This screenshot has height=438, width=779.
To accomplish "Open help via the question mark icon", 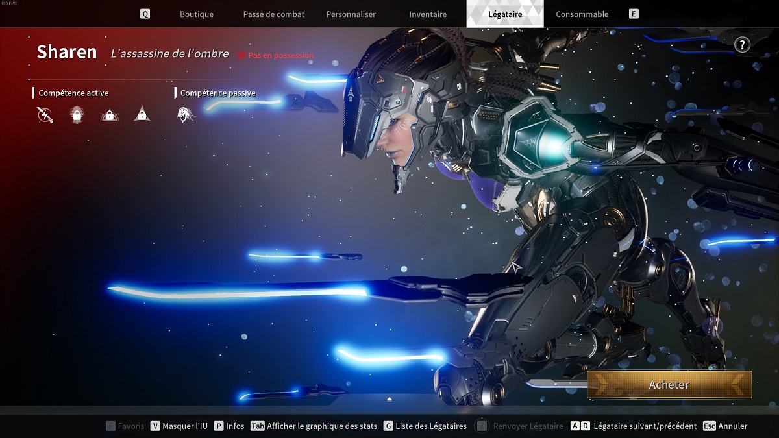I will click(x=741, y=45).
